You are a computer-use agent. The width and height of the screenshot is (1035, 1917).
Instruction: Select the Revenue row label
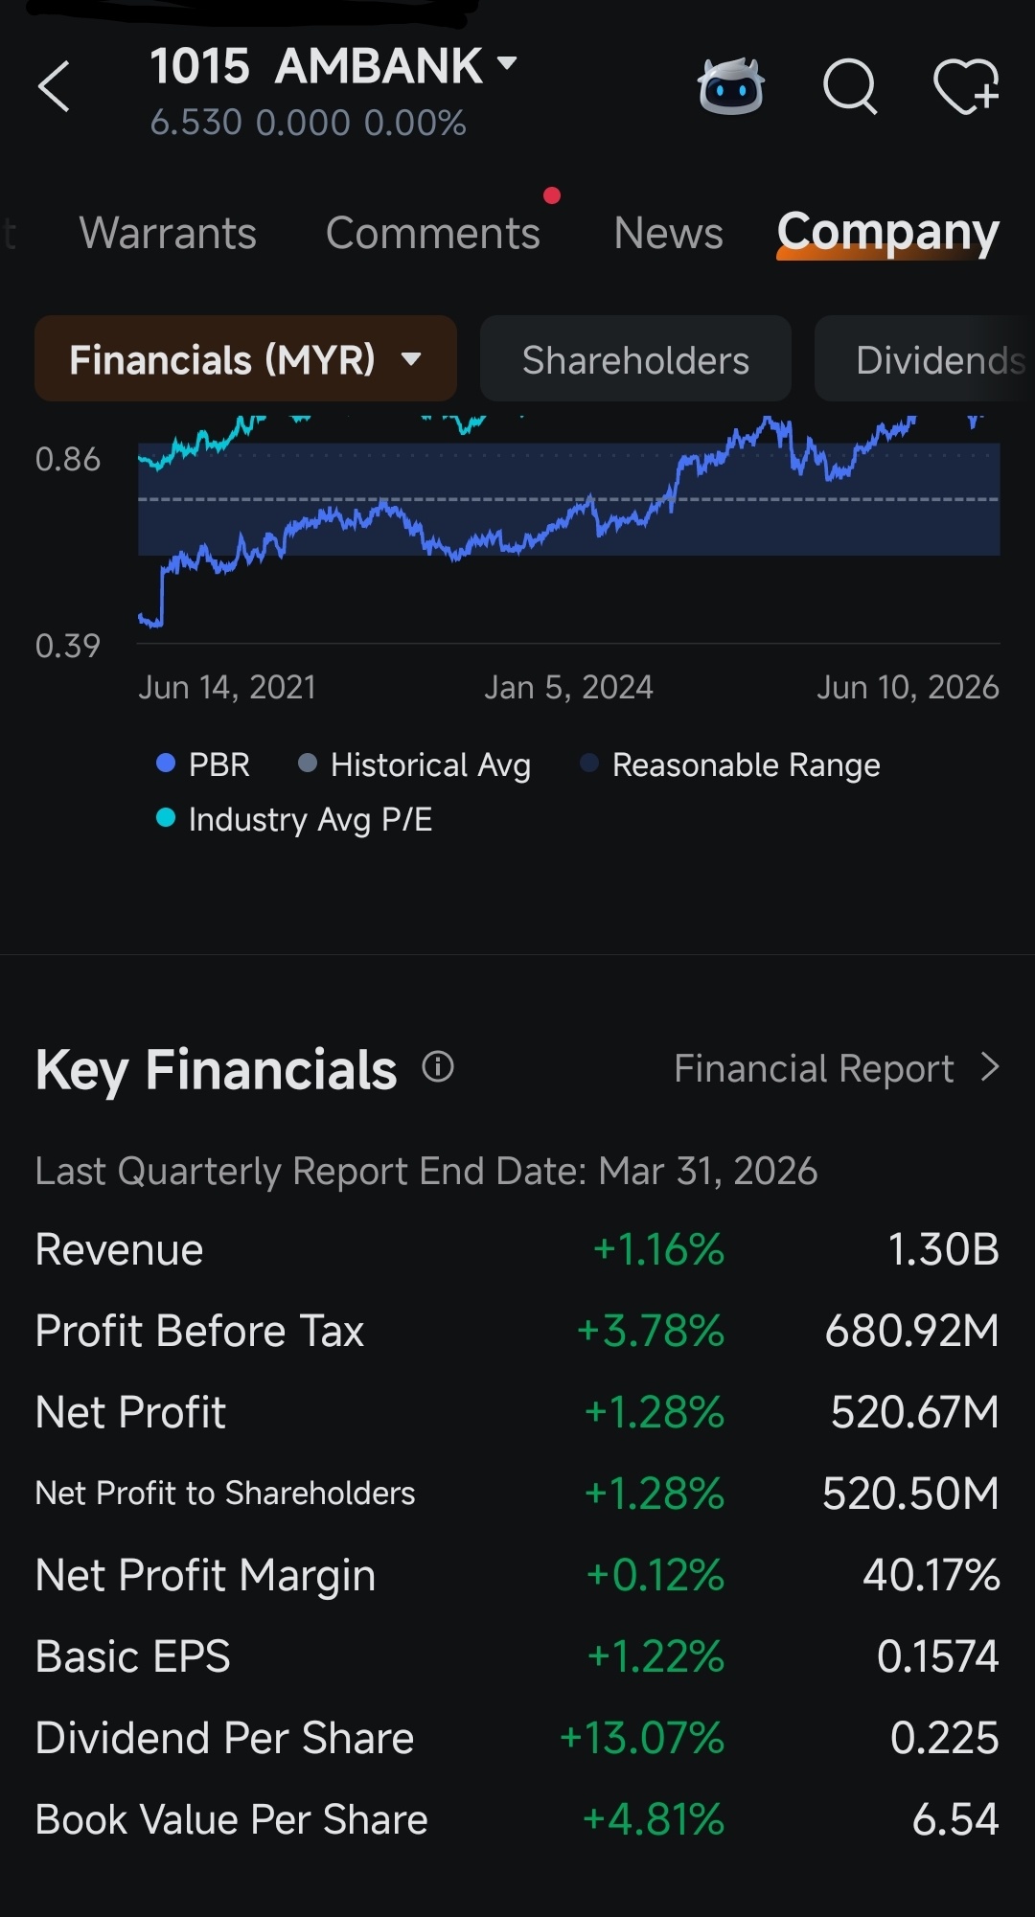[x=119, y=1249]
